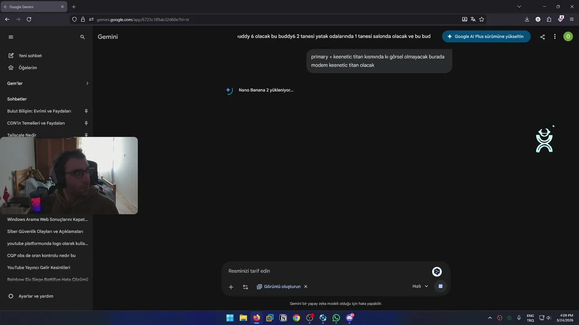
Task: Click the install-site icon in the address bar
Action: point(465,19)
